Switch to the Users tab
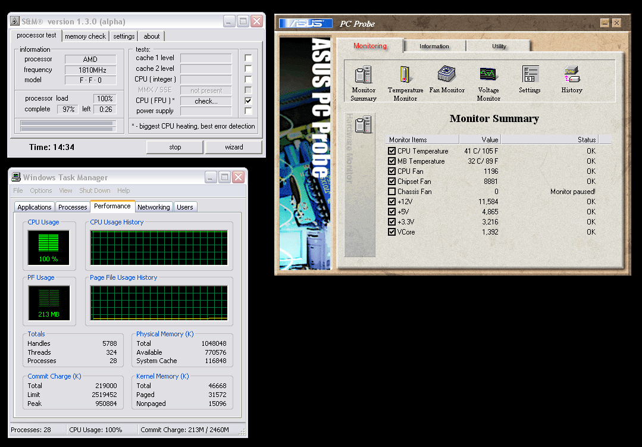This screenshot has width=642, height=447. tap(184, 207)
